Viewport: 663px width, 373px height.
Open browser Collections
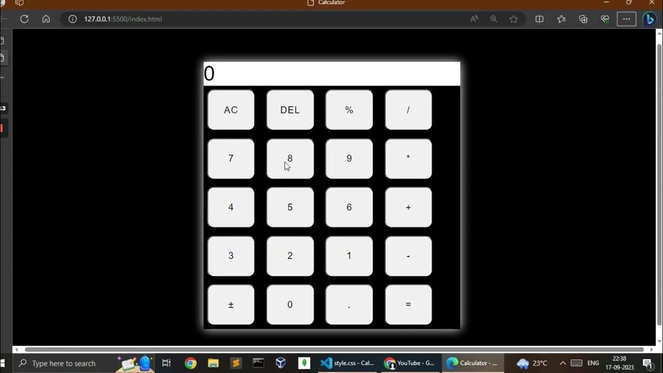583,19
